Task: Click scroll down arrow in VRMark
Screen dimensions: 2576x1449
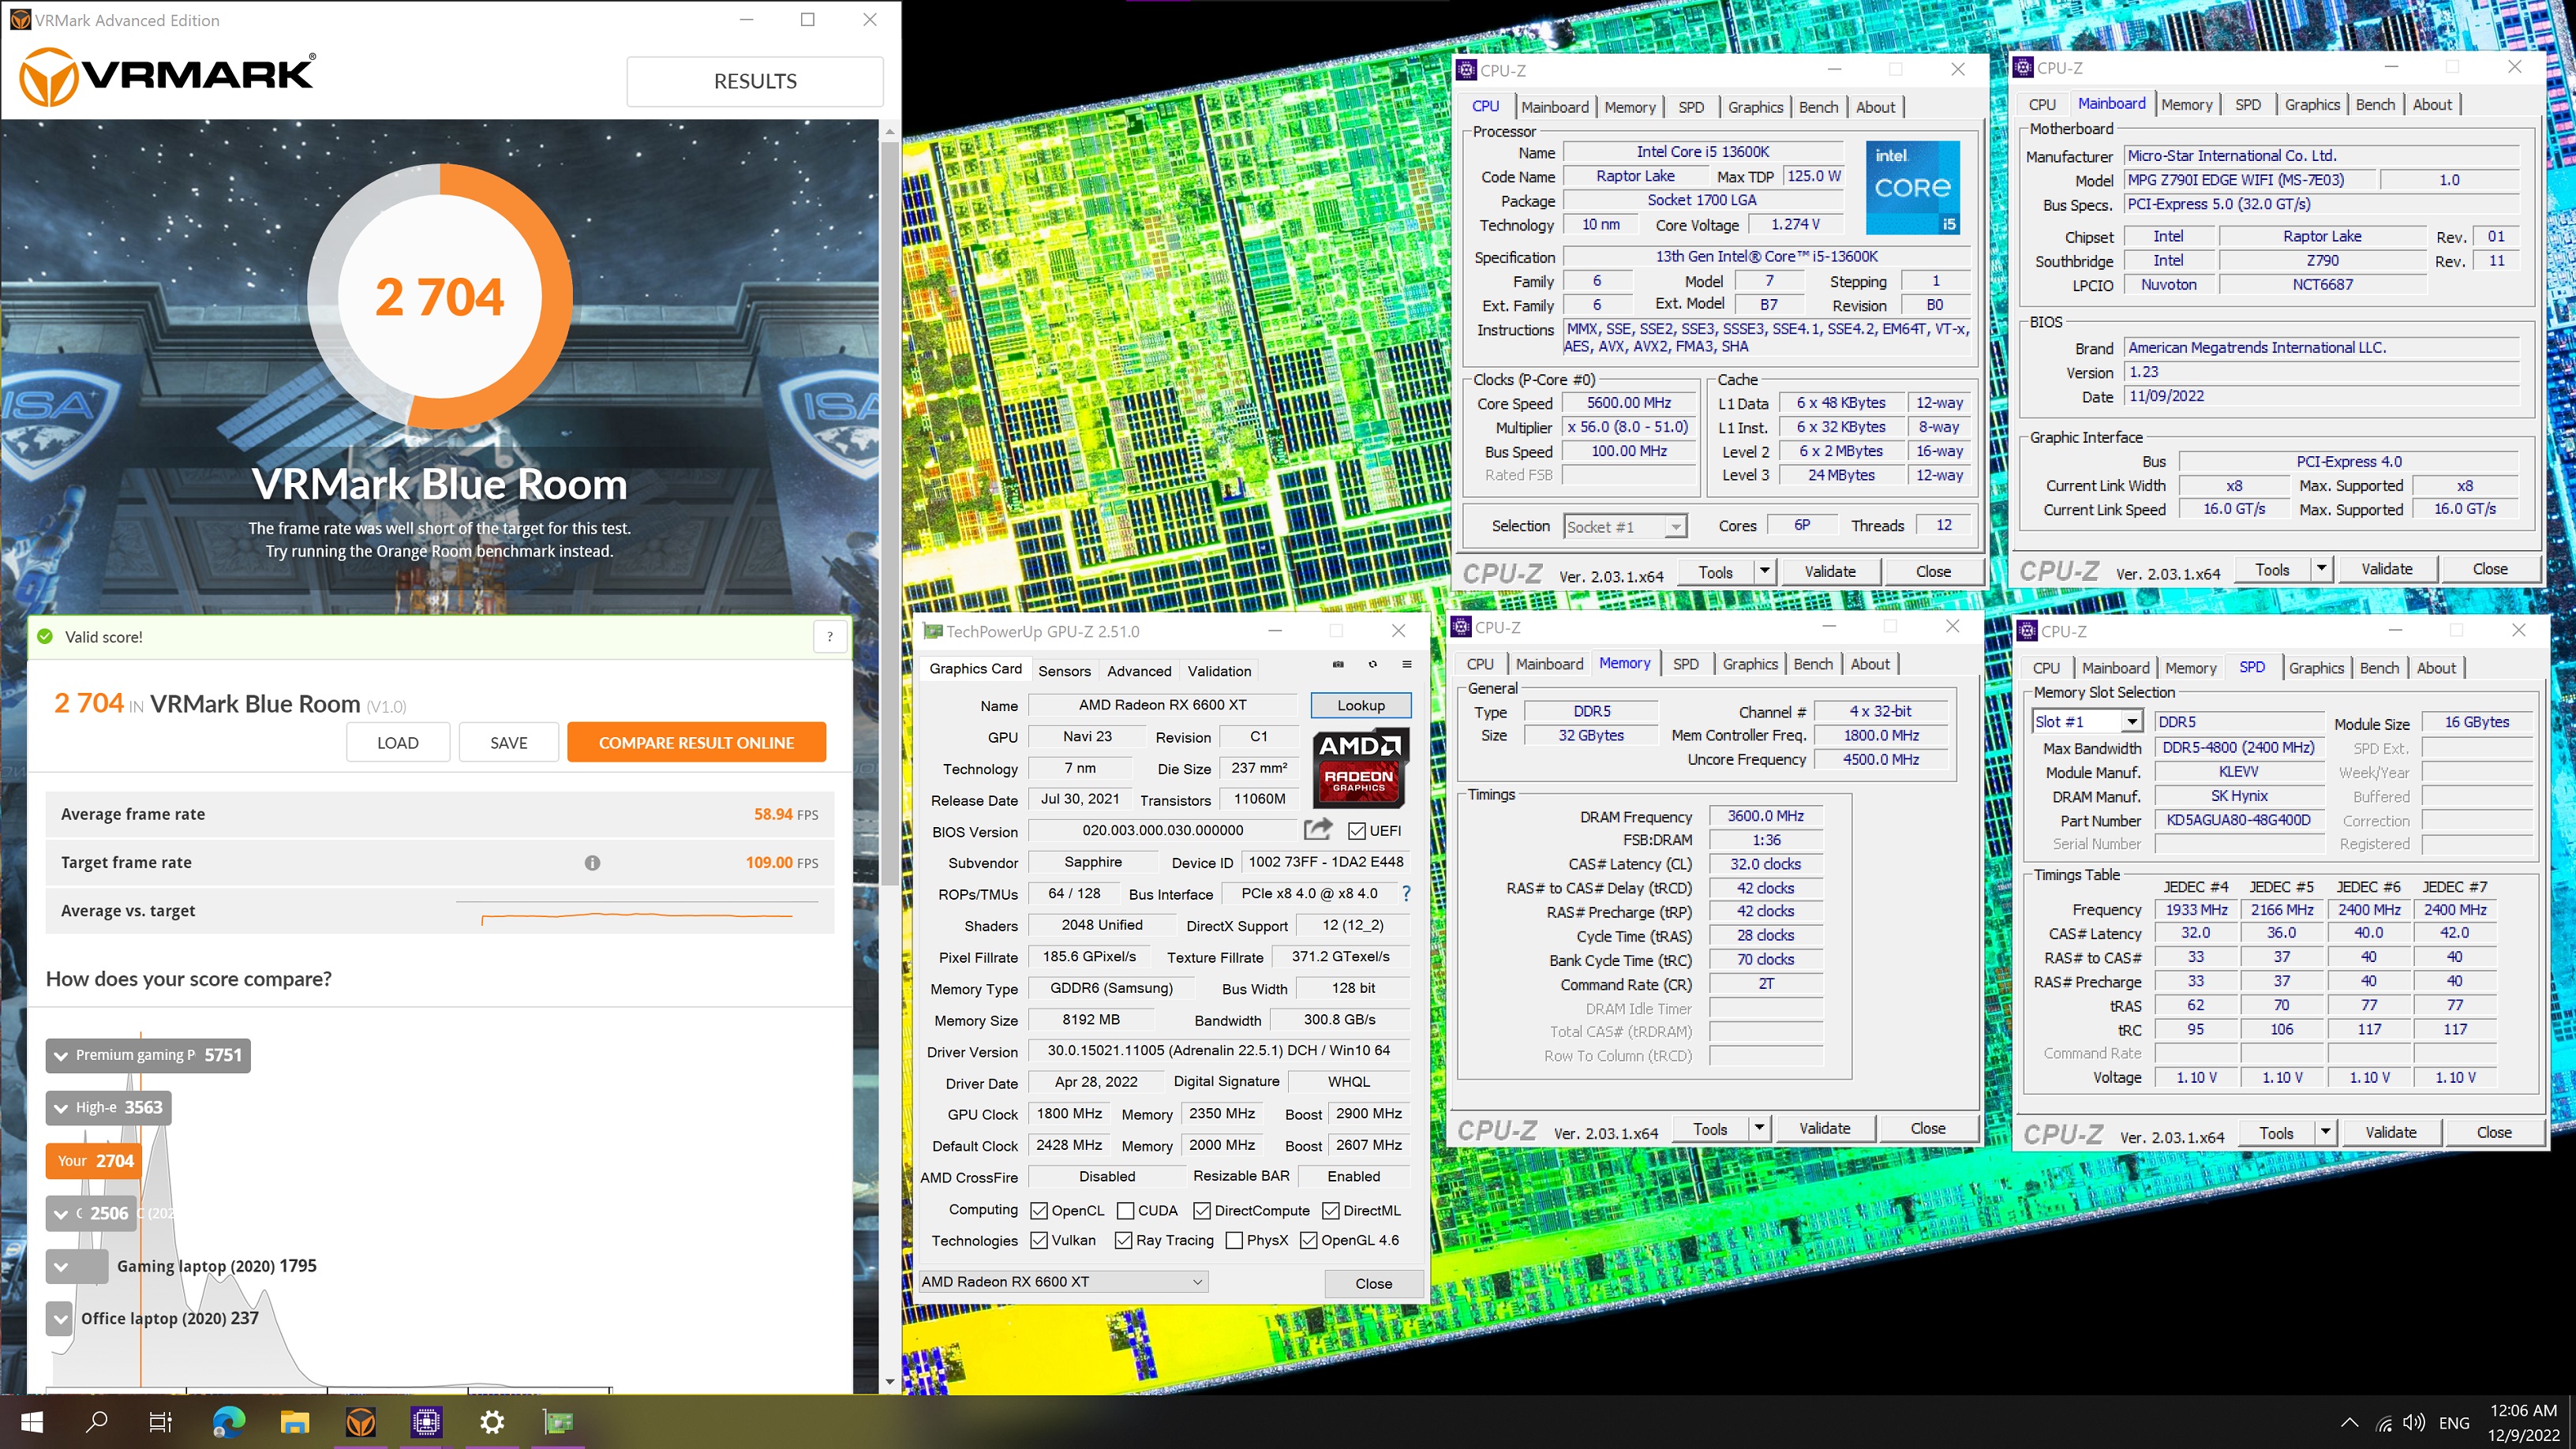Action: [889, 1382]
